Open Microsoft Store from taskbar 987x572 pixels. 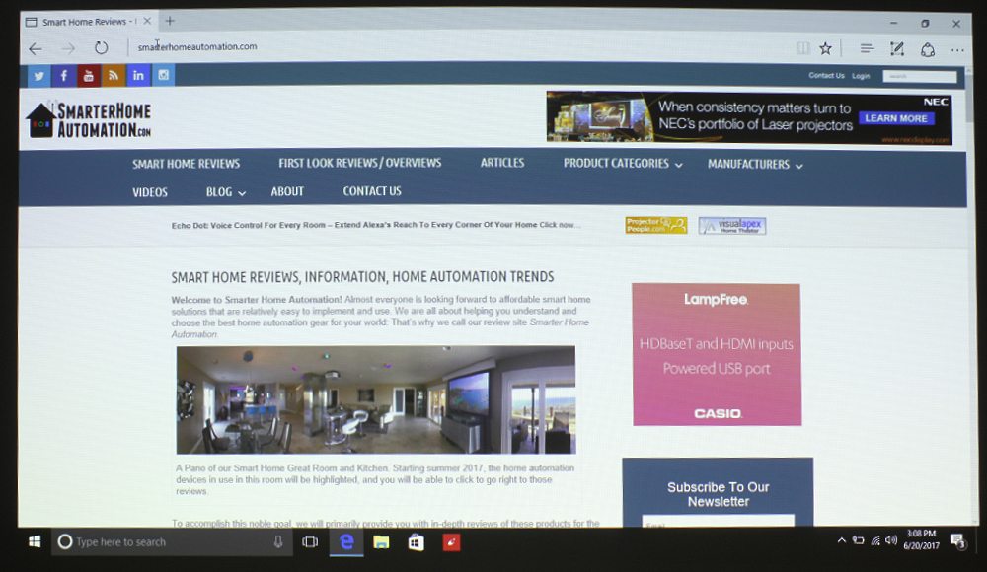point(416,541)
